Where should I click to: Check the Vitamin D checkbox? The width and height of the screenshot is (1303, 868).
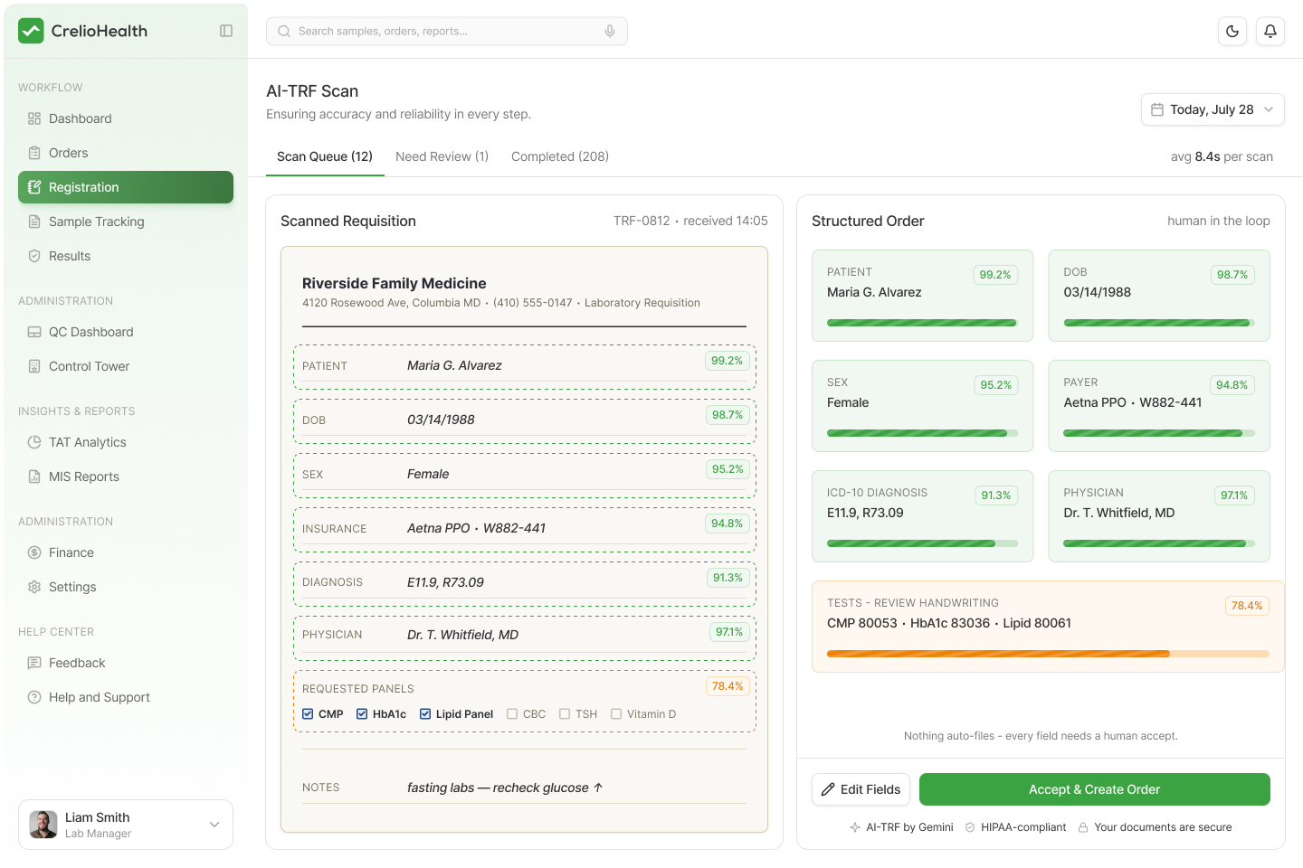616,714
